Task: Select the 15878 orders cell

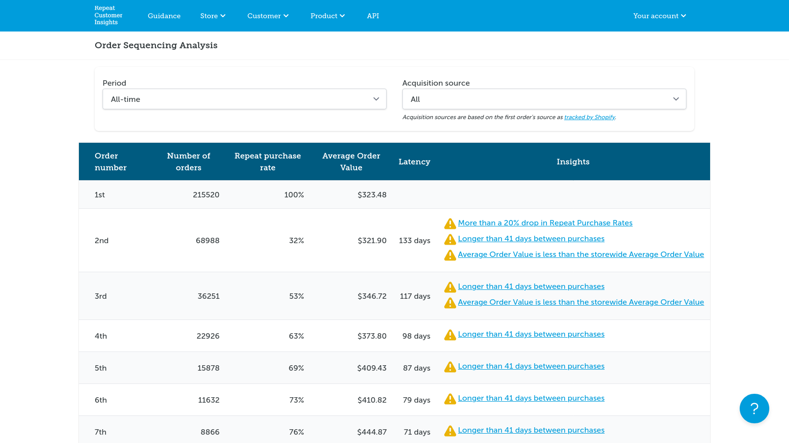Action: click(x=209, y=368)
